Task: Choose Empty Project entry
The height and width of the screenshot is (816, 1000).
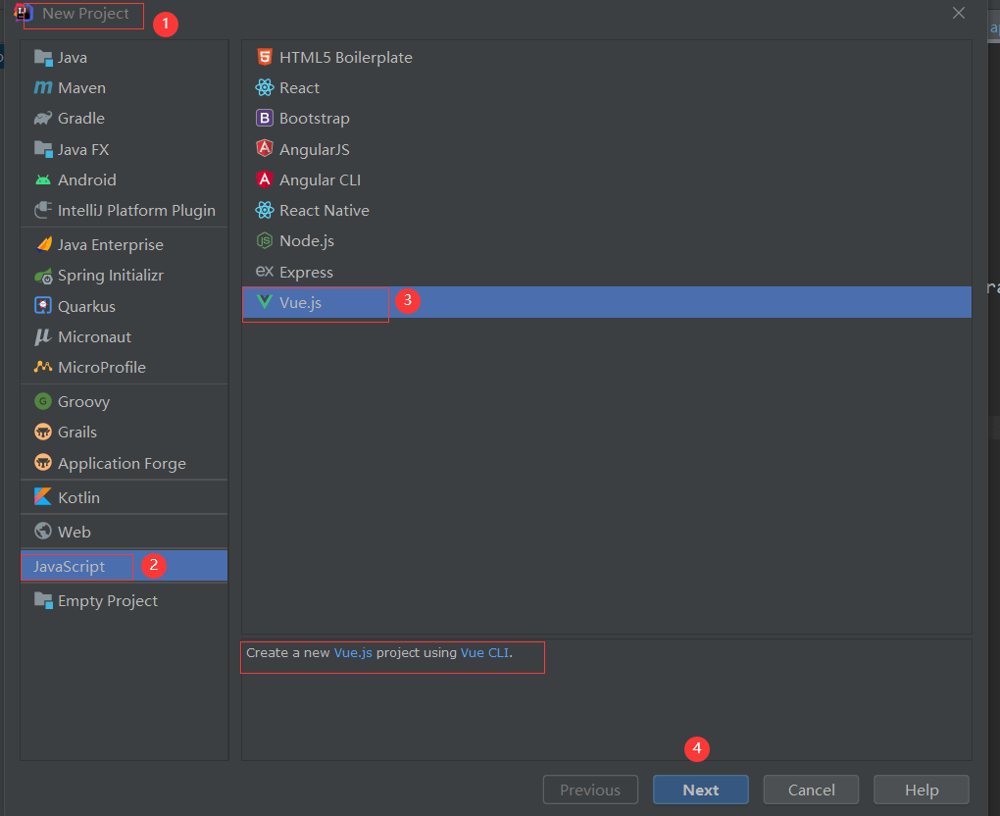Action: click(x=124, y=600)
